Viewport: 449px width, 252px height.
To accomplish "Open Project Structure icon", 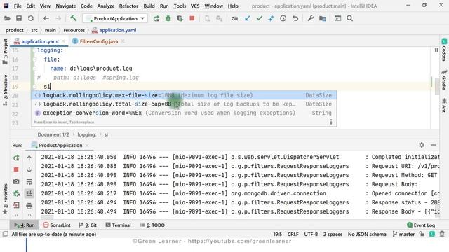I will click(323, 19).
